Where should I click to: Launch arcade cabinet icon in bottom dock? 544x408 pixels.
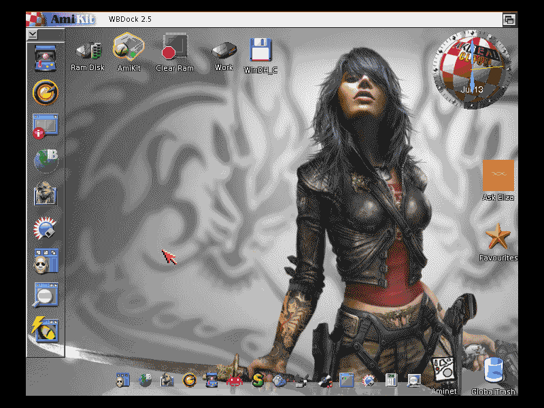tap(211, 380)
